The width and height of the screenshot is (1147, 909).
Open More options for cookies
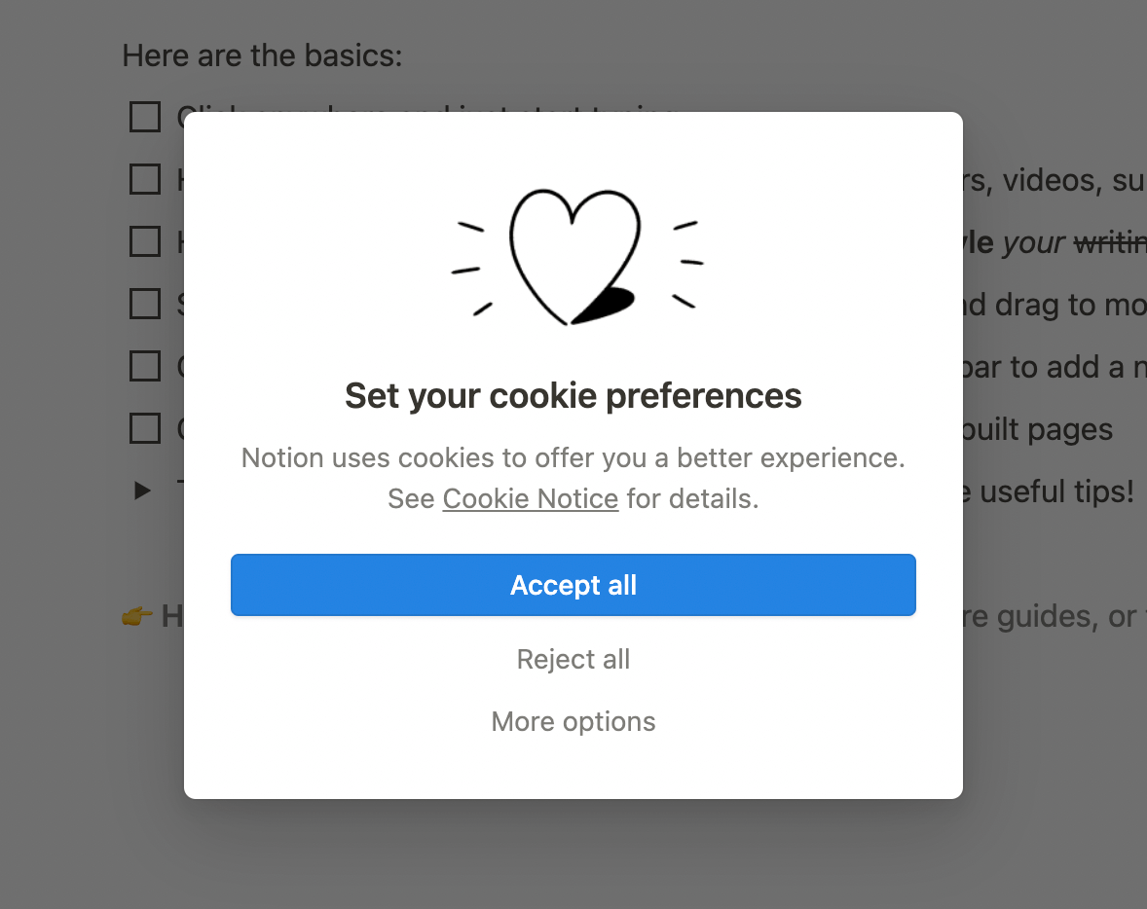click(x=573, y=722)
